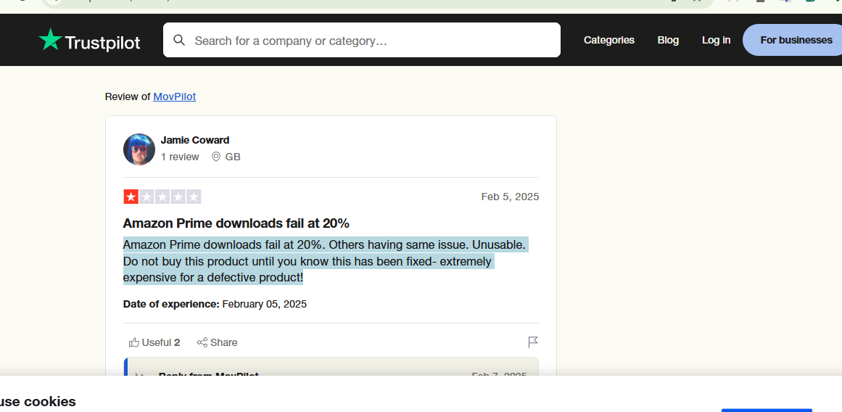The image size is (842, 412).
Task: Click the GB location pin icon
Action: (216, 157)
